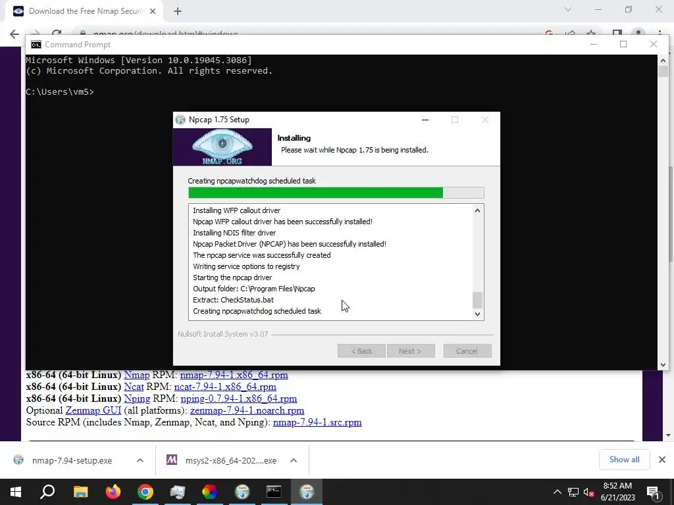Viewport: 674px width, 505px height.
Task: Open Chrome tab search chevron
Action: (x=568, y=9)
